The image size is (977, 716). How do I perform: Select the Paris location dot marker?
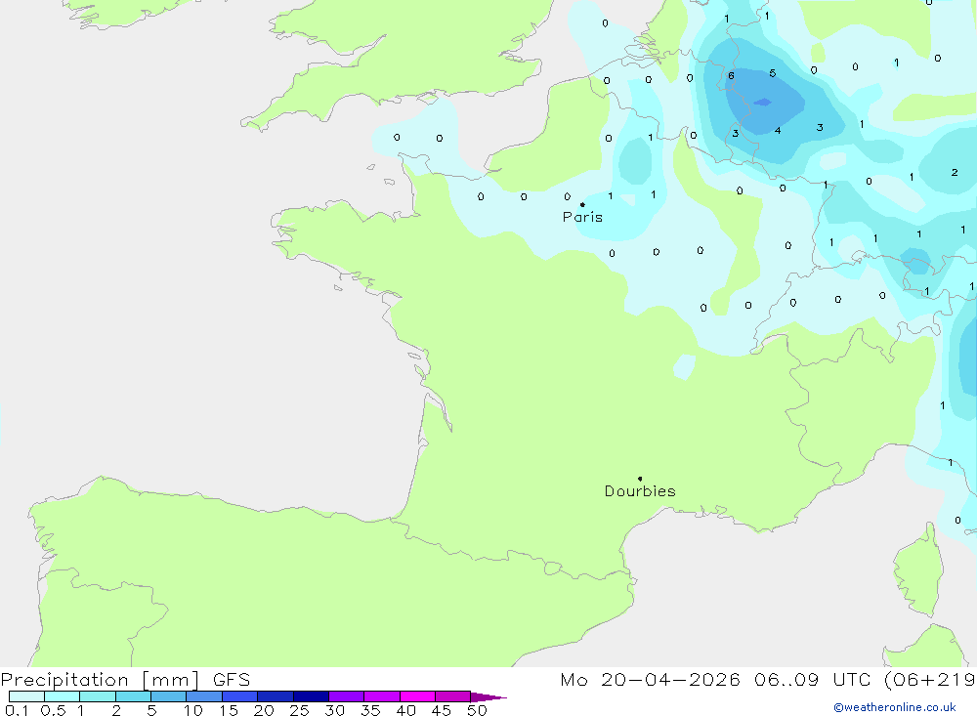582,204
